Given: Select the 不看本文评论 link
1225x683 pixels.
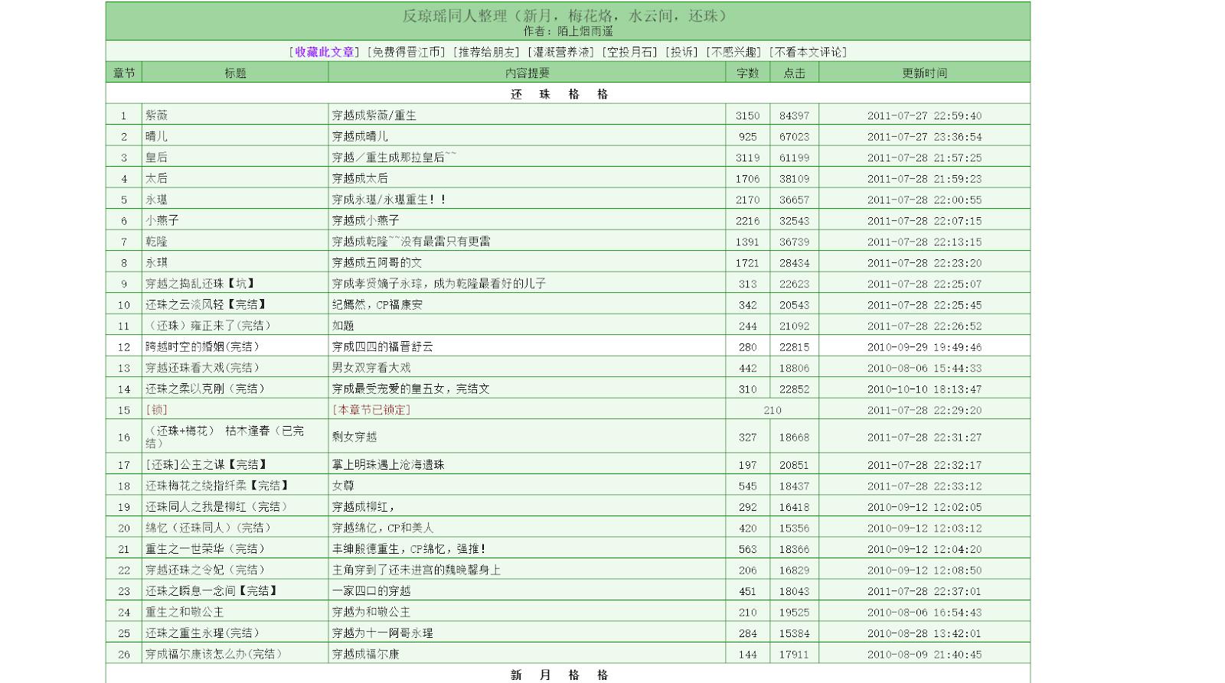Looking at the screenshot, I should point(808,52).
